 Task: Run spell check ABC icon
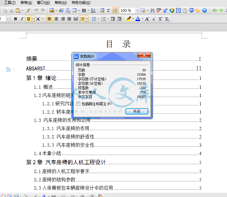(159, 10)
